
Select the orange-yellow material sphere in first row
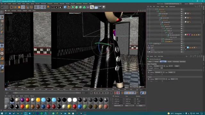(x=38, y=100)
